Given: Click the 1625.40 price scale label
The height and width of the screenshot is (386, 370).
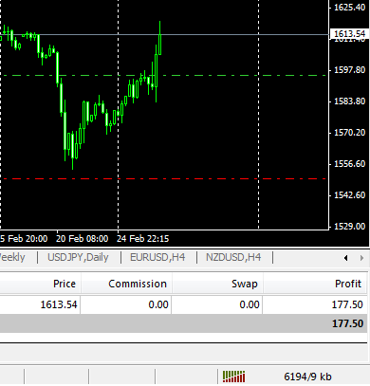Looking at the screenshot, I should tap(350, 7).
